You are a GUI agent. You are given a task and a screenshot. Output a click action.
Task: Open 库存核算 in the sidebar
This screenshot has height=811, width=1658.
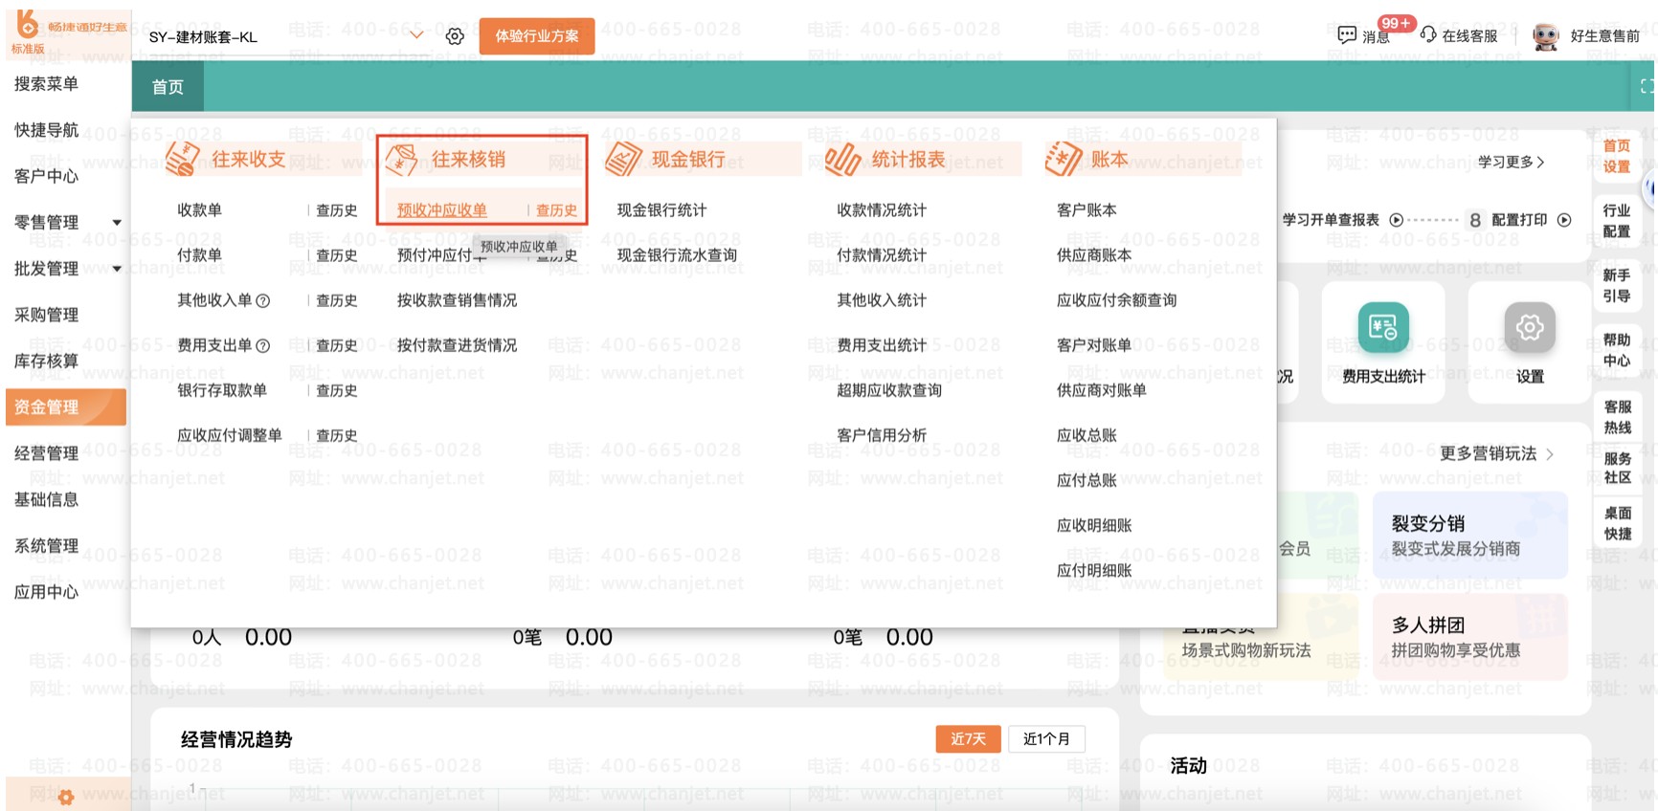(x=46, y=361)
